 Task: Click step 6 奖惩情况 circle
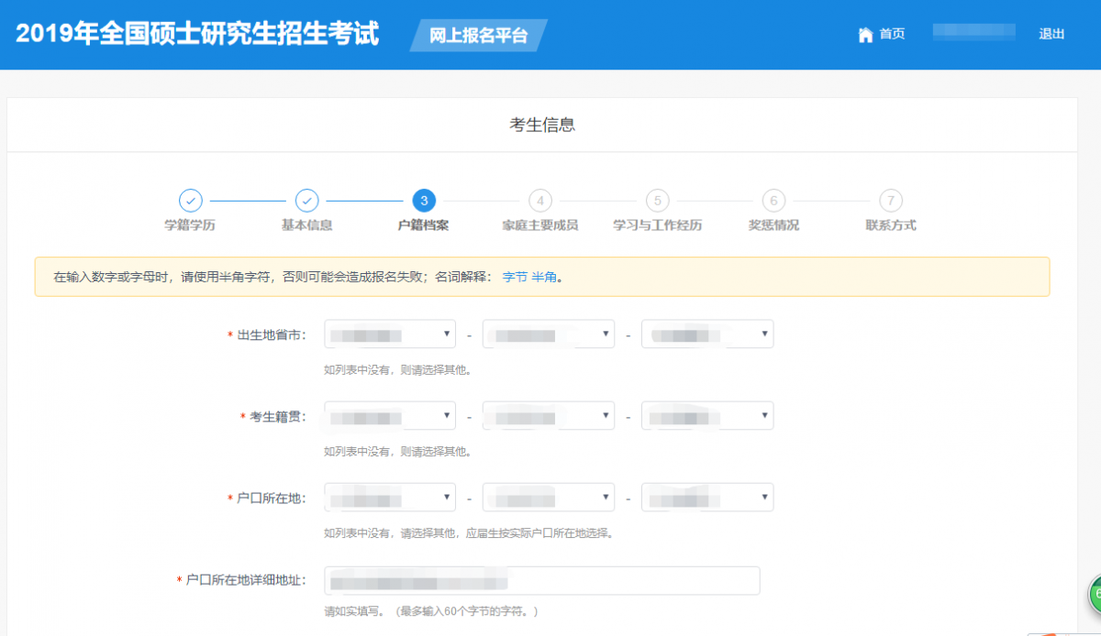pos(773,201)
